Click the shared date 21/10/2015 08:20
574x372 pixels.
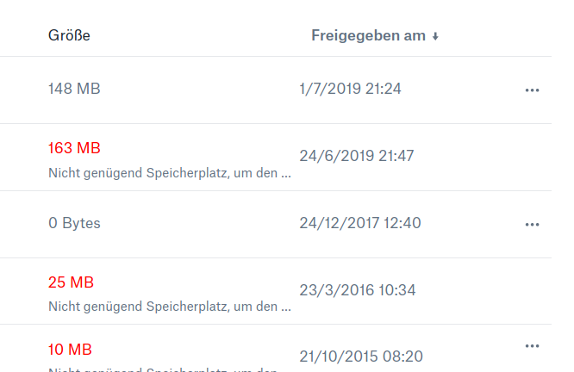[360, 356]
